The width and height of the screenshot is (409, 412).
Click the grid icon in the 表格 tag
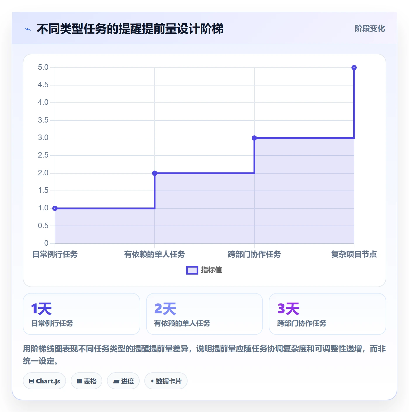pos(79,381)
